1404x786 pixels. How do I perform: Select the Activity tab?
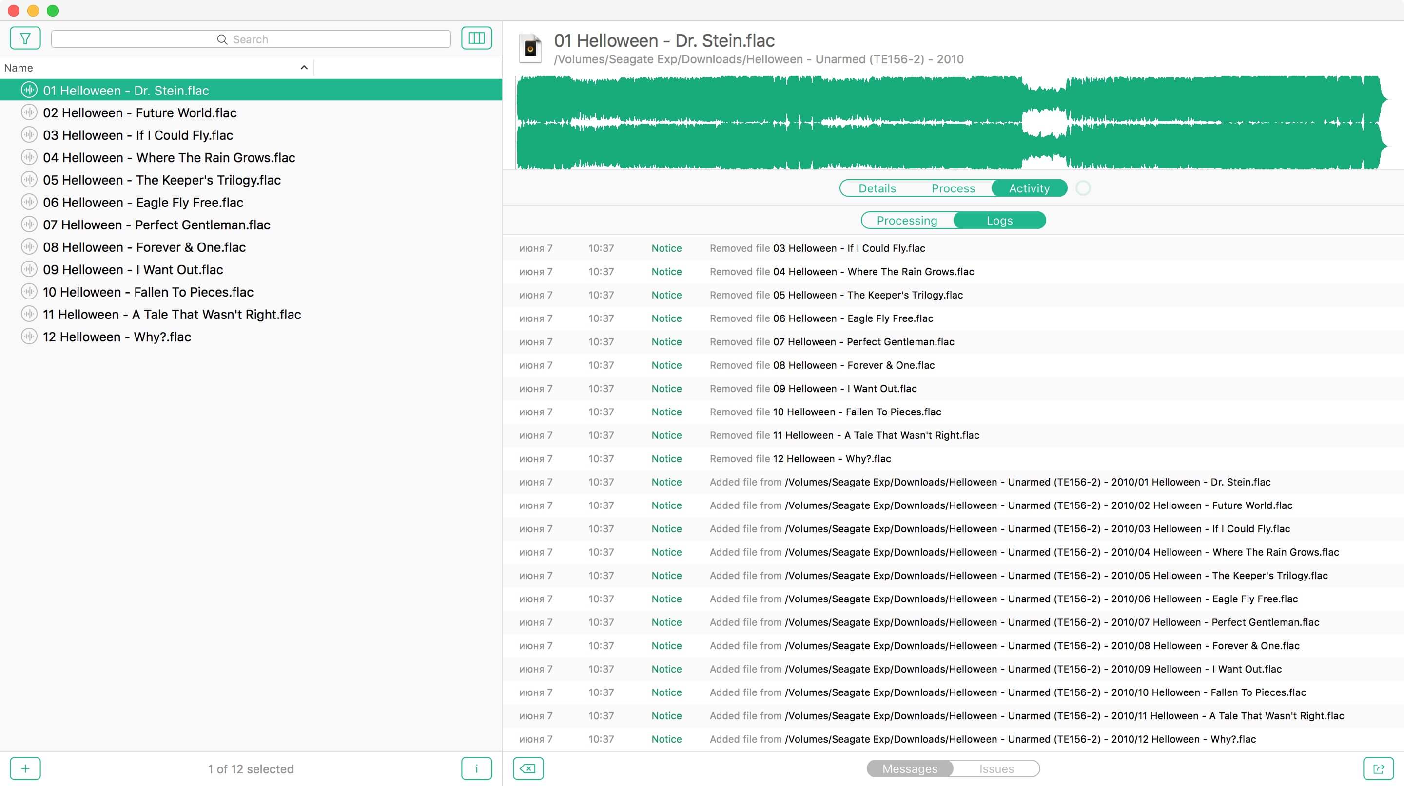tap(1029, 188)
